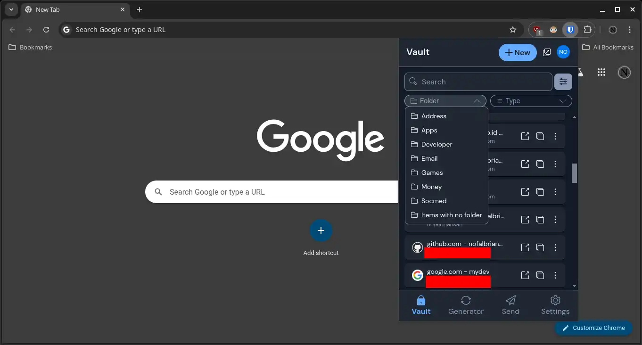Click the Vault search field

pyautogui.click(x=478, y=82)
